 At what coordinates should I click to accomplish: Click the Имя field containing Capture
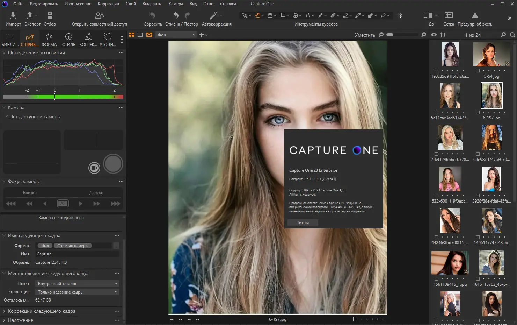[77, 254]
